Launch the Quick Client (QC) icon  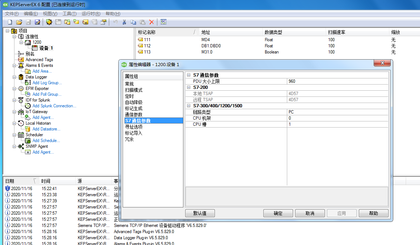tap(164, 22)
